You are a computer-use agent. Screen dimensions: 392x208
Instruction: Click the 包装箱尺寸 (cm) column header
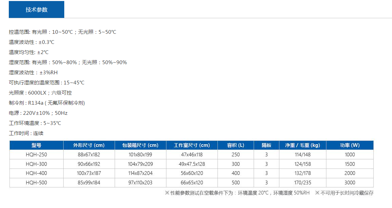pyautogui.click(x=140, y=145)
